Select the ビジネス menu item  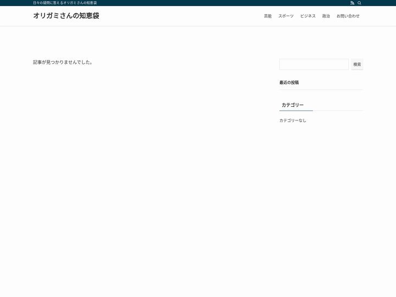point(308,16)
